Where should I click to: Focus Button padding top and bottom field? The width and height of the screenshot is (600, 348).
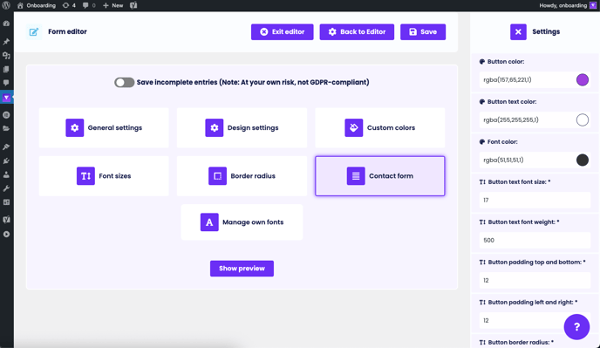tap(535, 280)
